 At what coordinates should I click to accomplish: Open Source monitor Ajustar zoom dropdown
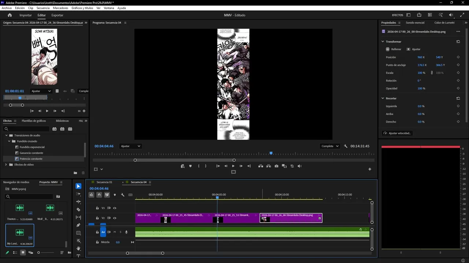click(41, 91)
